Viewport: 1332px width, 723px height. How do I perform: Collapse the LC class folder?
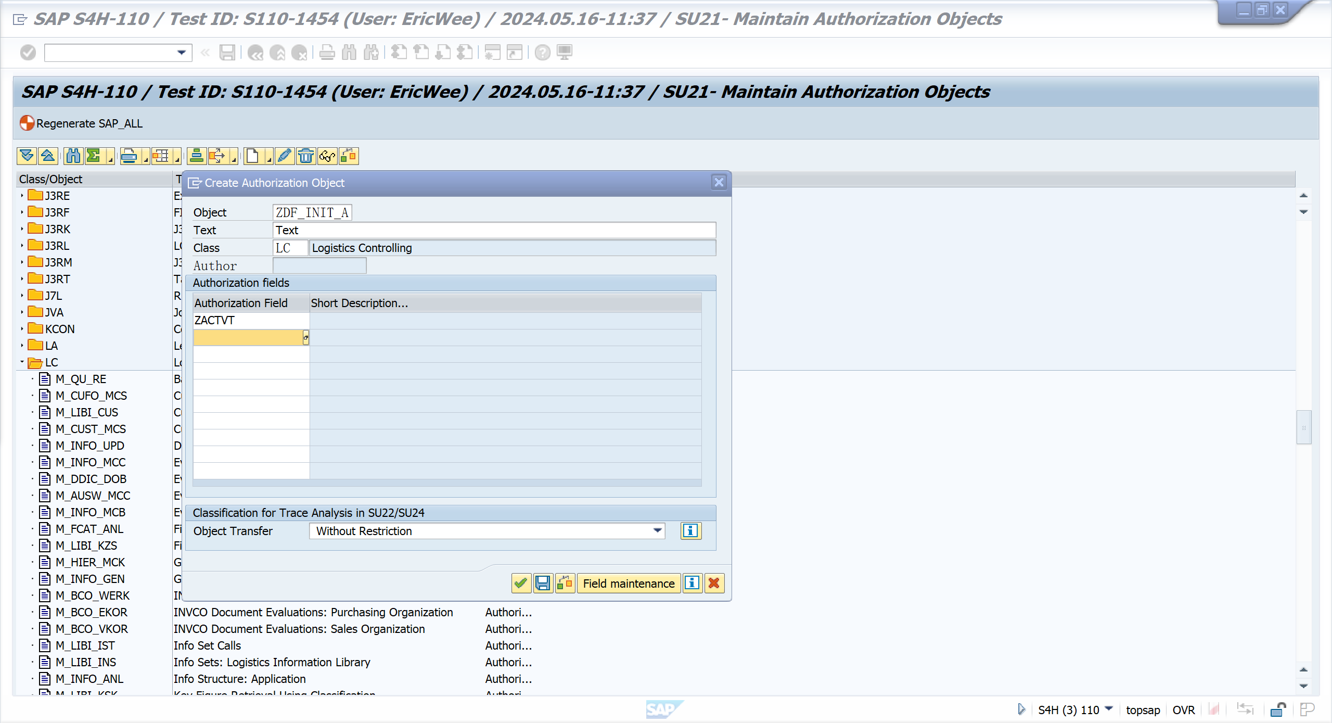coord(22,362)
